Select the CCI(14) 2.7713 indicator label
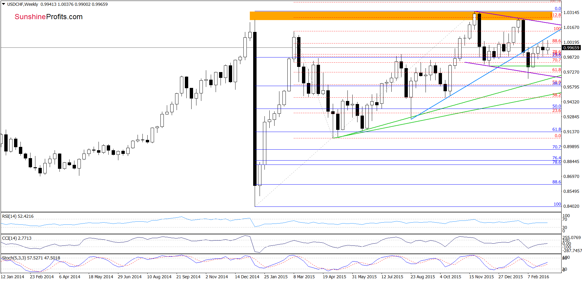Image resolution: width=582 pixels, height=281 pixels. 17,238
